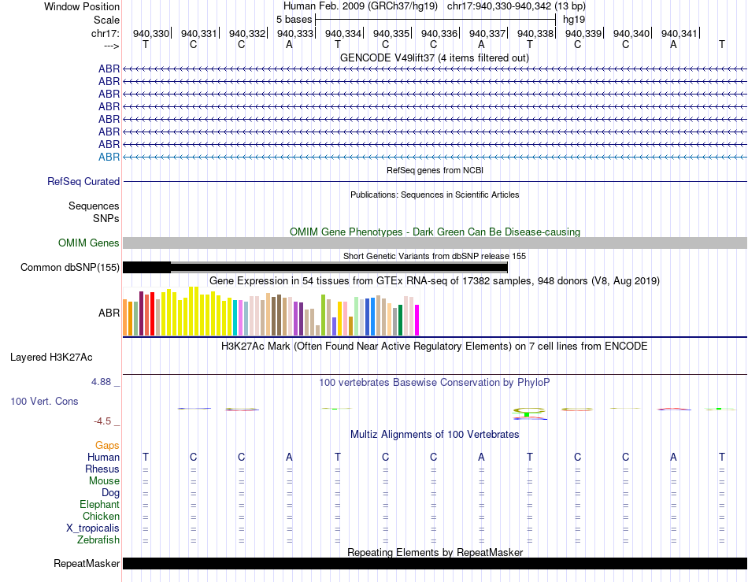Viewport: 748px width, 582px height.
Task: Open Publications: Sequences in Scientific Articles title
Action: [x=435, y=195]
